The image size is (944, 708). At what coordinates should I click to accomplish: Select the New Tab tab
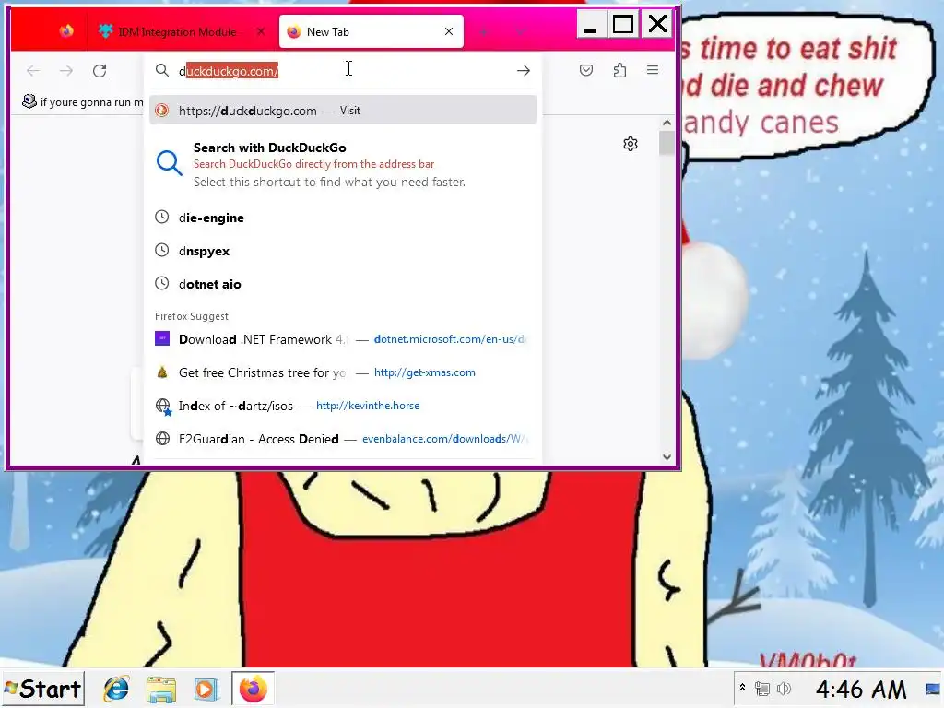click(372, 32)
